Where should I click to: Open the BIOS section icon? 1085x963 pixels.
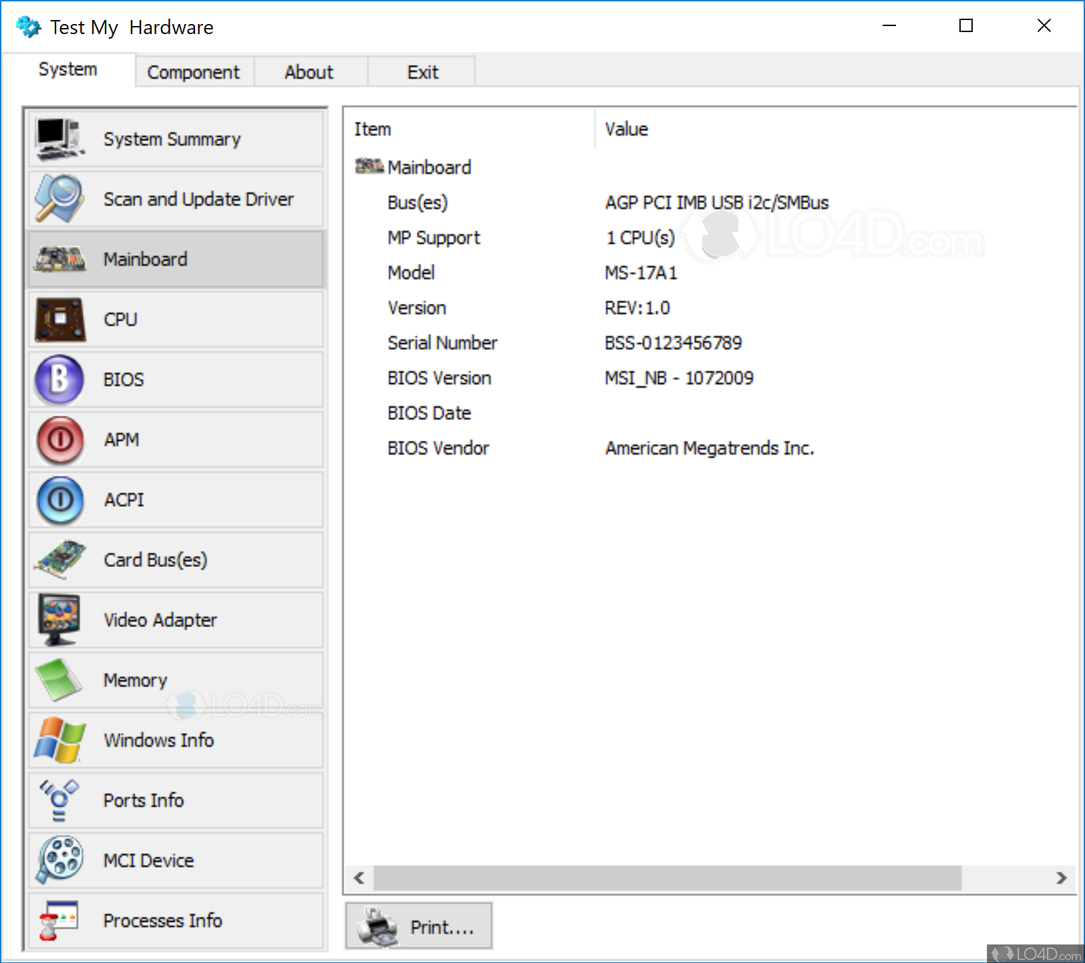[x=60, y=379]
